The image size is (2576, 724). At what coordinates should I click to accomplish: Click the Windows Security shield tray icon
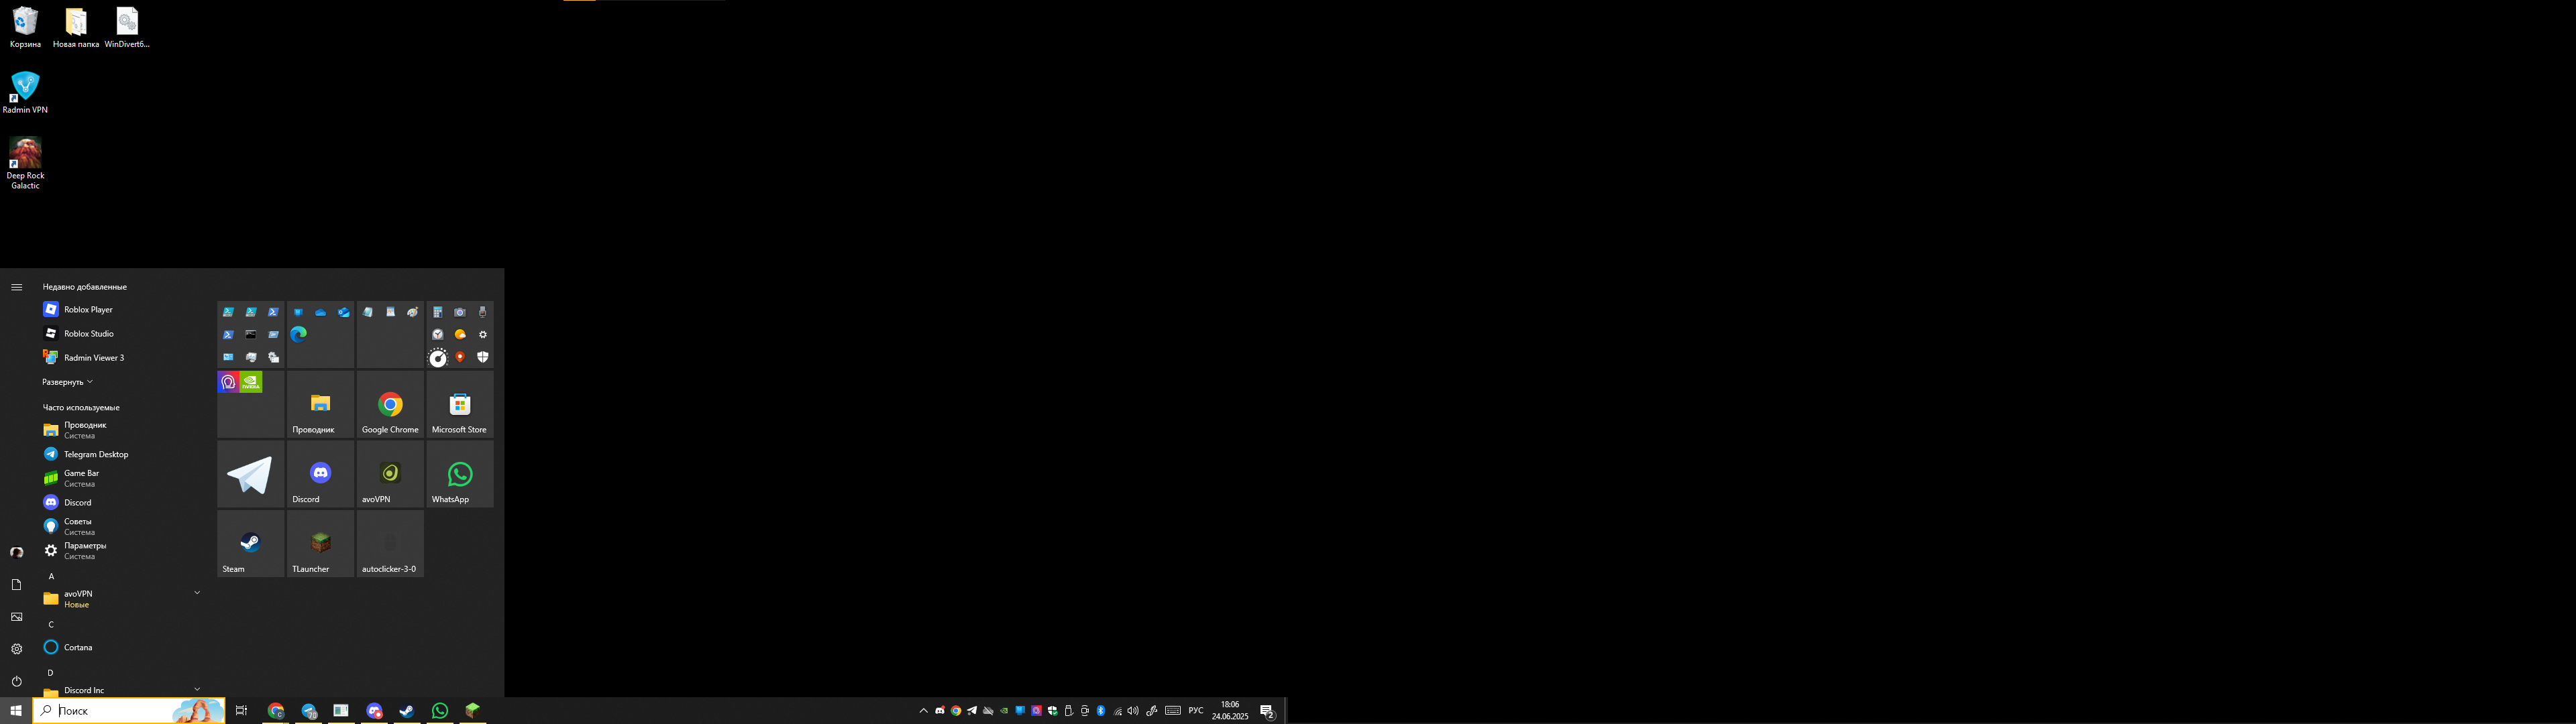pos(1052,711)
